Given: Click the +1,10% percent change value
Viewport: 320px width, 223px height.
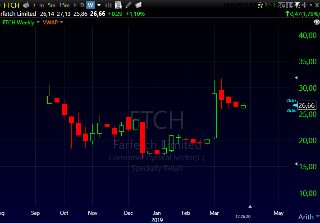Looking at the screenshot, I should coord(135,14).
